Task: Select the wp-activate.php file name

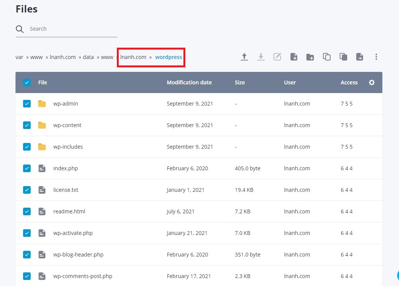Action: pos(73,233)
